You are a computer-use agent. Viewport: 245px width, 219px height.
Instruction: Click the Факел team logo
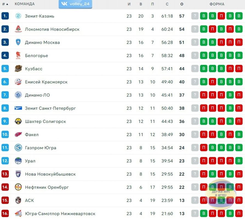[18, 134]
